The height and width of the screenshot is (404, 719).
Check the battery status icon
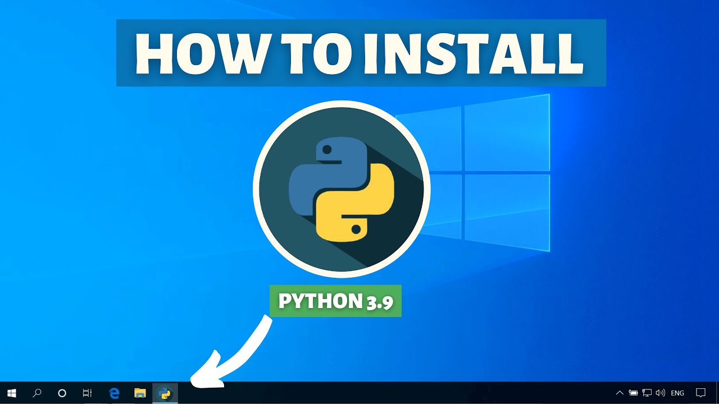pos(633,393)
